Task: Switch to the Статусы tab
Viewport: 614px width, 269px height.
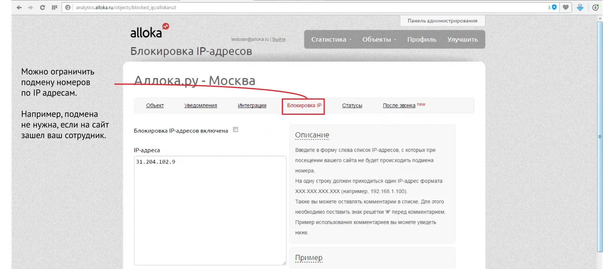Action: (352, 106)
